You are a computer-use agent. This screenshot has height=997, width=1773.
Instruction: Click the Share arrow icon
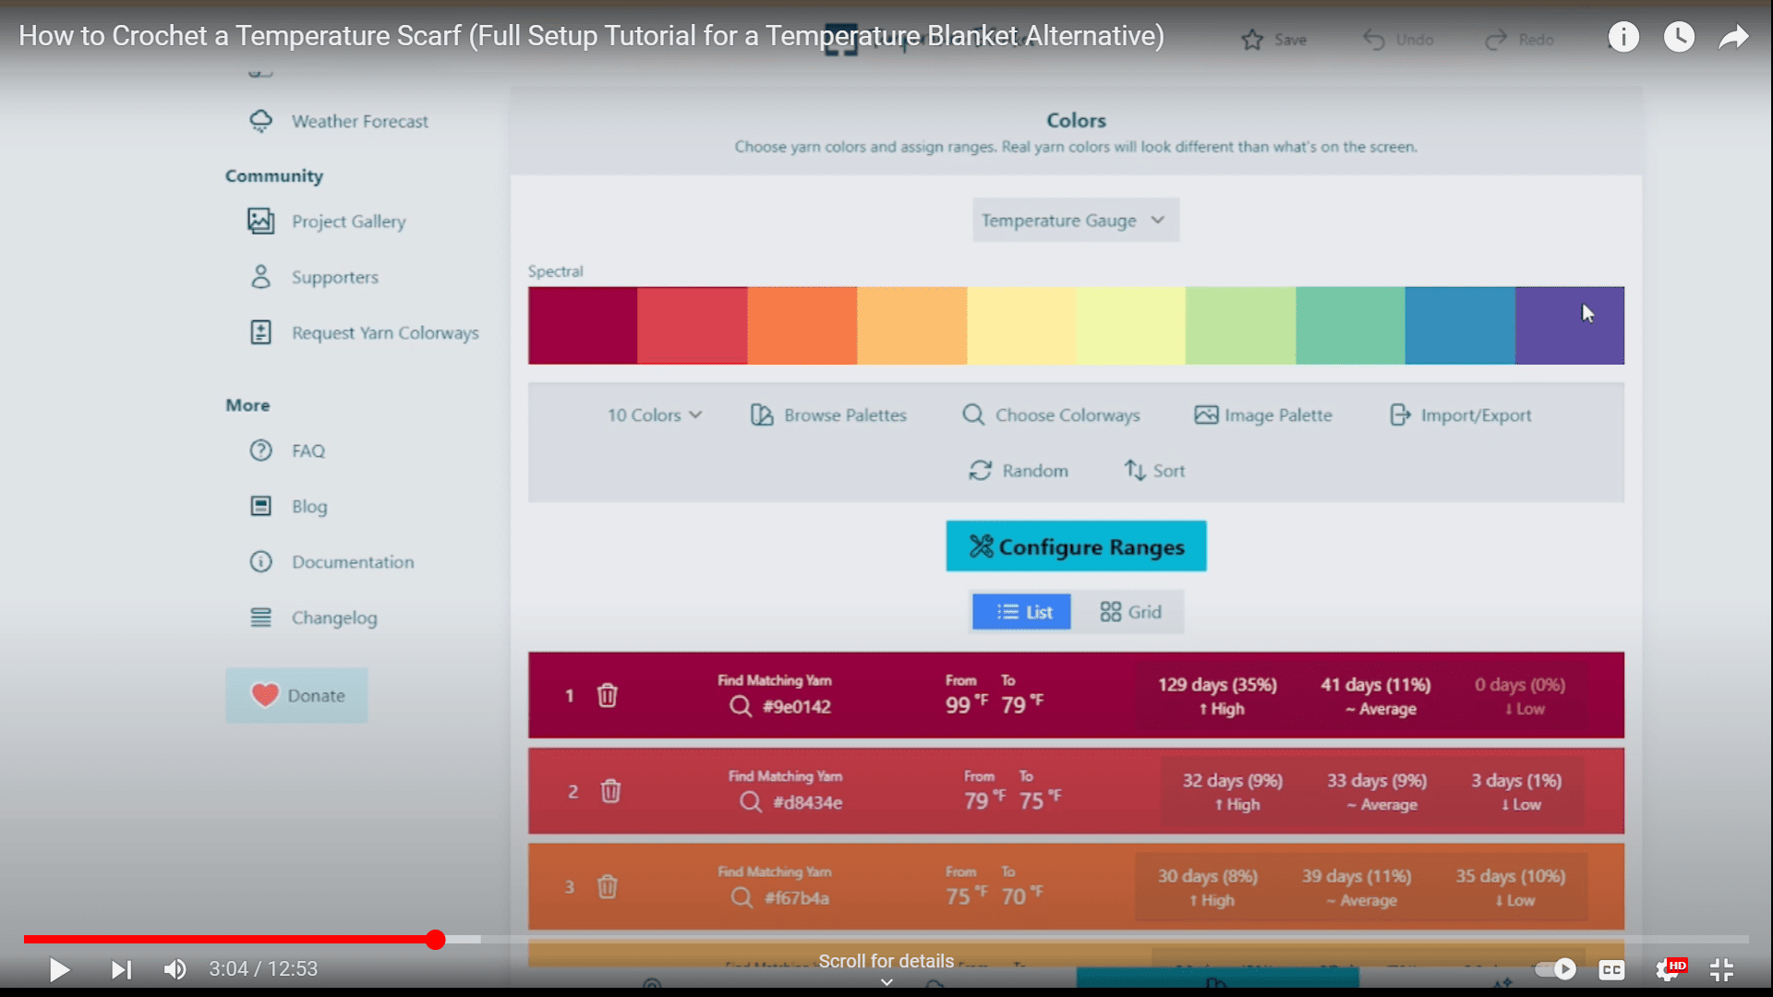coord(1733,37)
